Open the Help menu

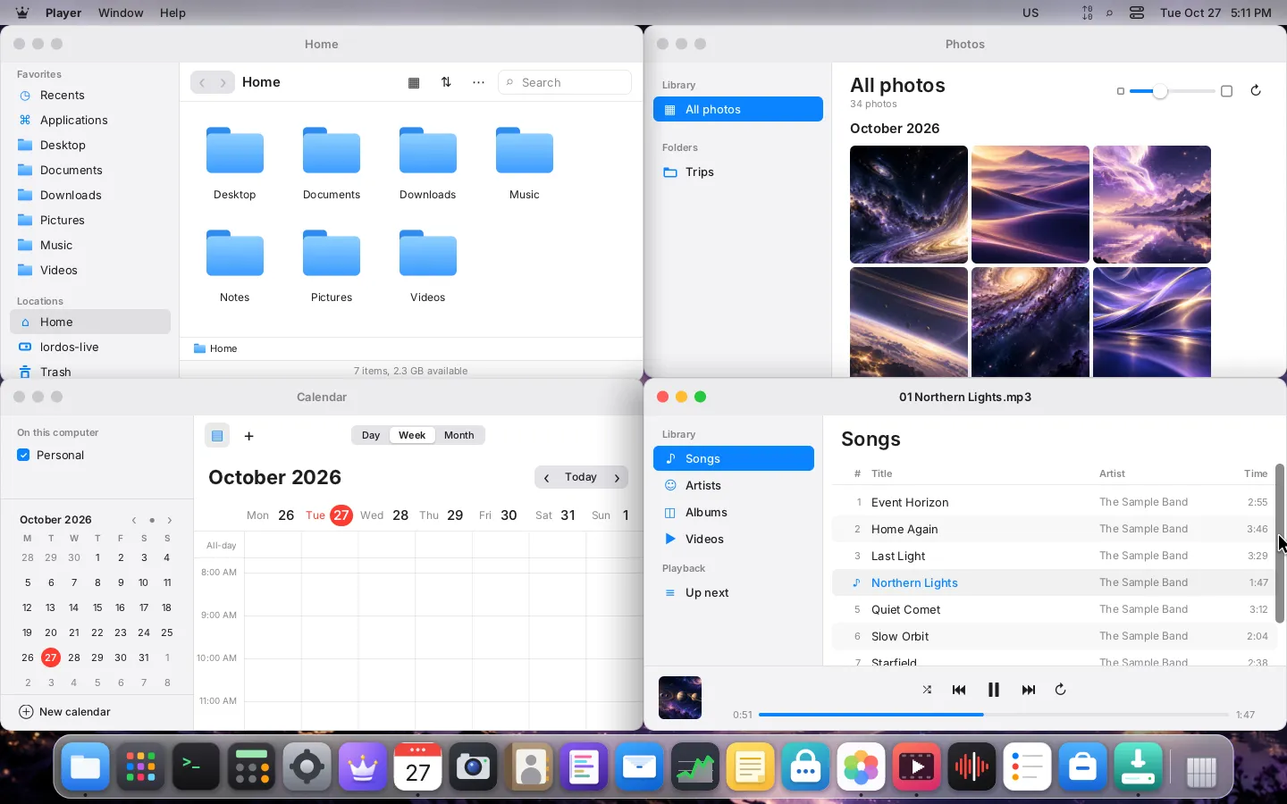point(172,13)
